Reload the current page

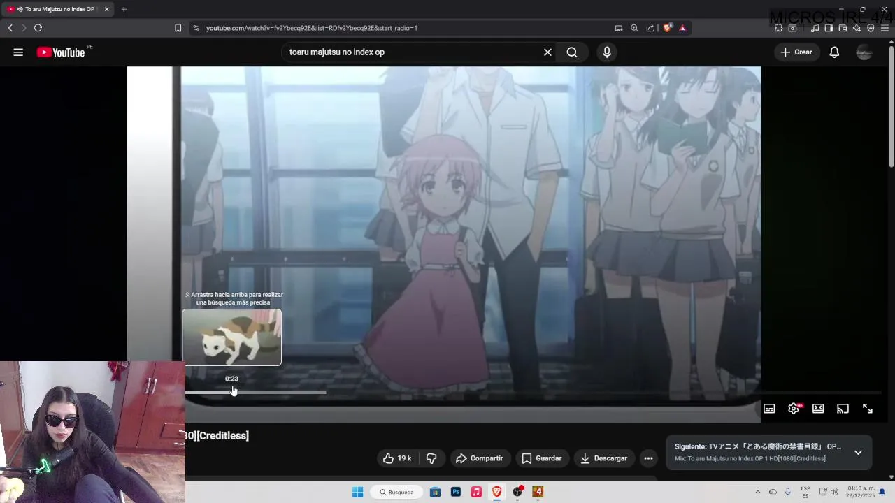coord(38,28)
